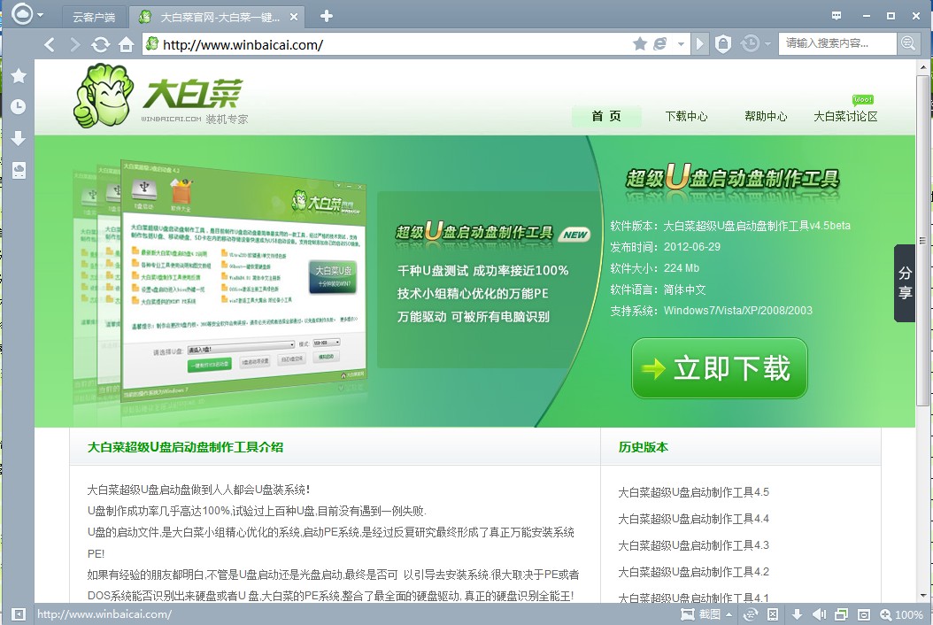Toggle sound mute in the status bar
Image resolution: width=933 pixels, height=625 pixels.
click(x=820, y=614)
